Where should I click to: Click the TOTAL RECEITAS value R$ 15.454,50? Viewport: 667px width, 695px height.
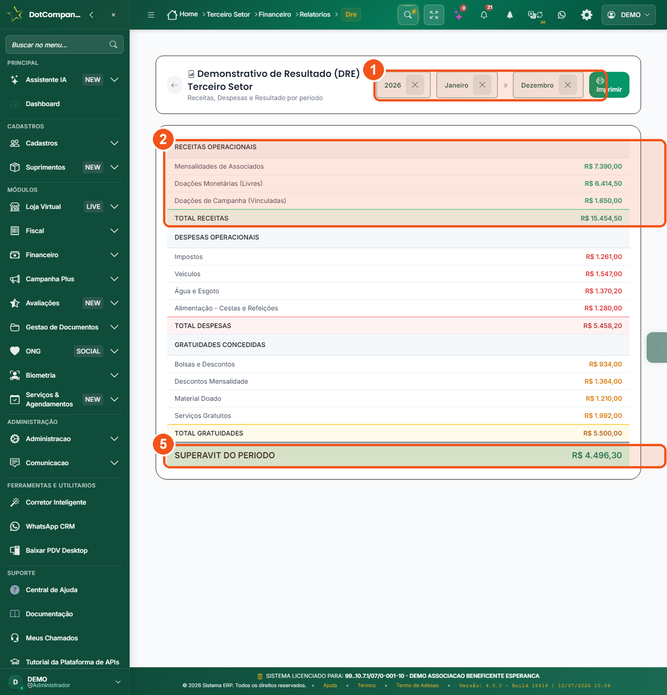[x=601, y=218]
